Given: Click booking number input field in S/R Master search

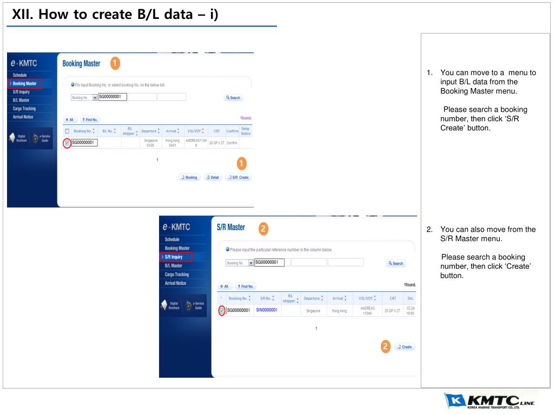Looking at the screenshot, I should click(269, 263).
